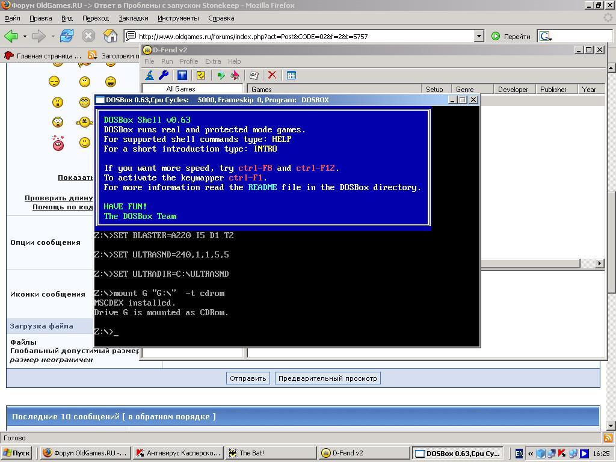Screen dimensions: 616x462
Task: Insert the surprised open-mouth smiley
Action: pos(57,102)
